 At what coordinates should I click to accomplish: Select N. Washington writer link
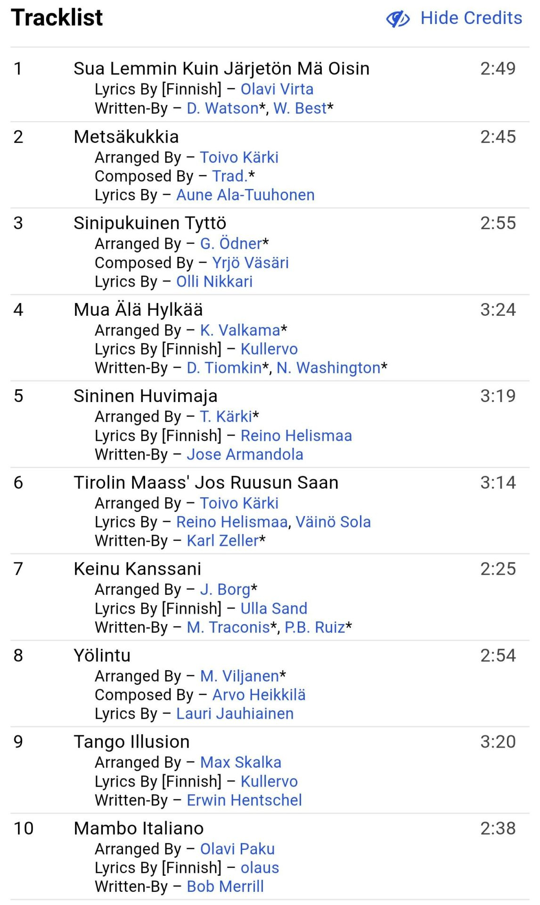point(328,368)
